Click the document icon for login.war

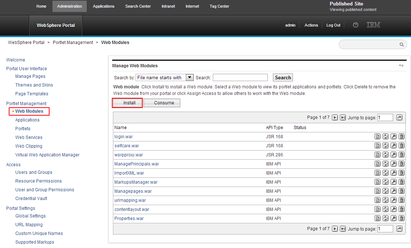(x=377, y=136)
